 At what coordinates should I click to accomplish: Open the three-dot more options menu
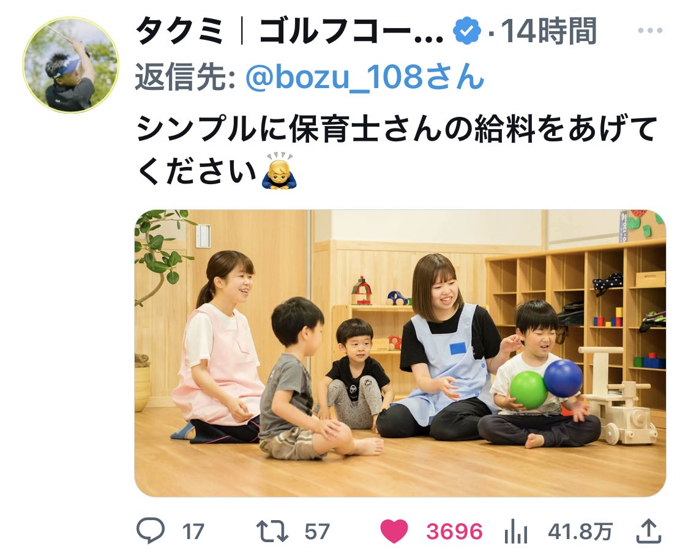(x=650, y=30)
